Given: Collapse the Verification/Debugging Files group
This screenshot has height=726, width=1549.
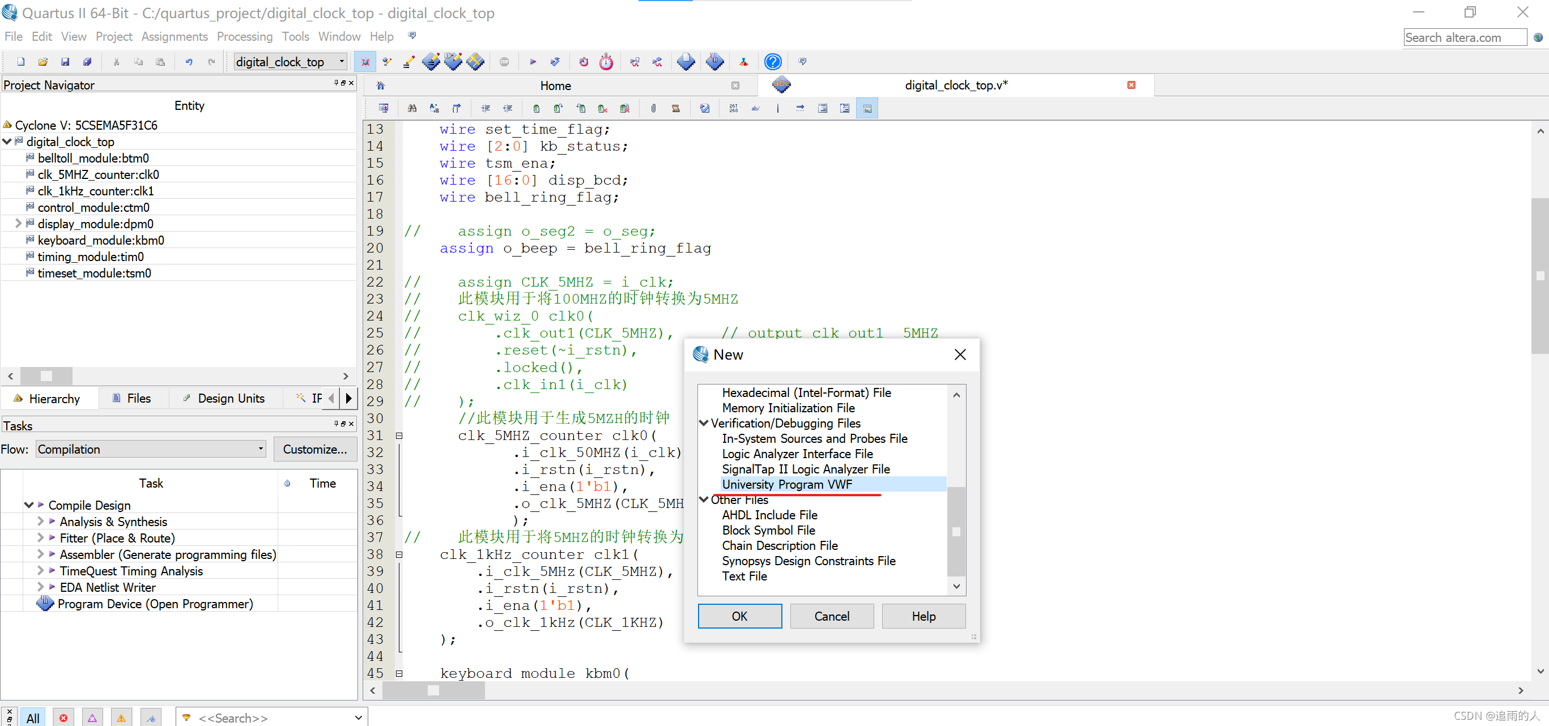Looking at the screenshot, I should (x=704, y=423).
